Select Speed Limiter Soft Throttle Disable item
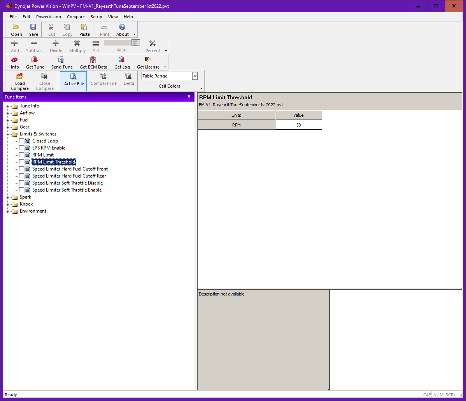Viewport: 466px width, 401px height. 67,183
